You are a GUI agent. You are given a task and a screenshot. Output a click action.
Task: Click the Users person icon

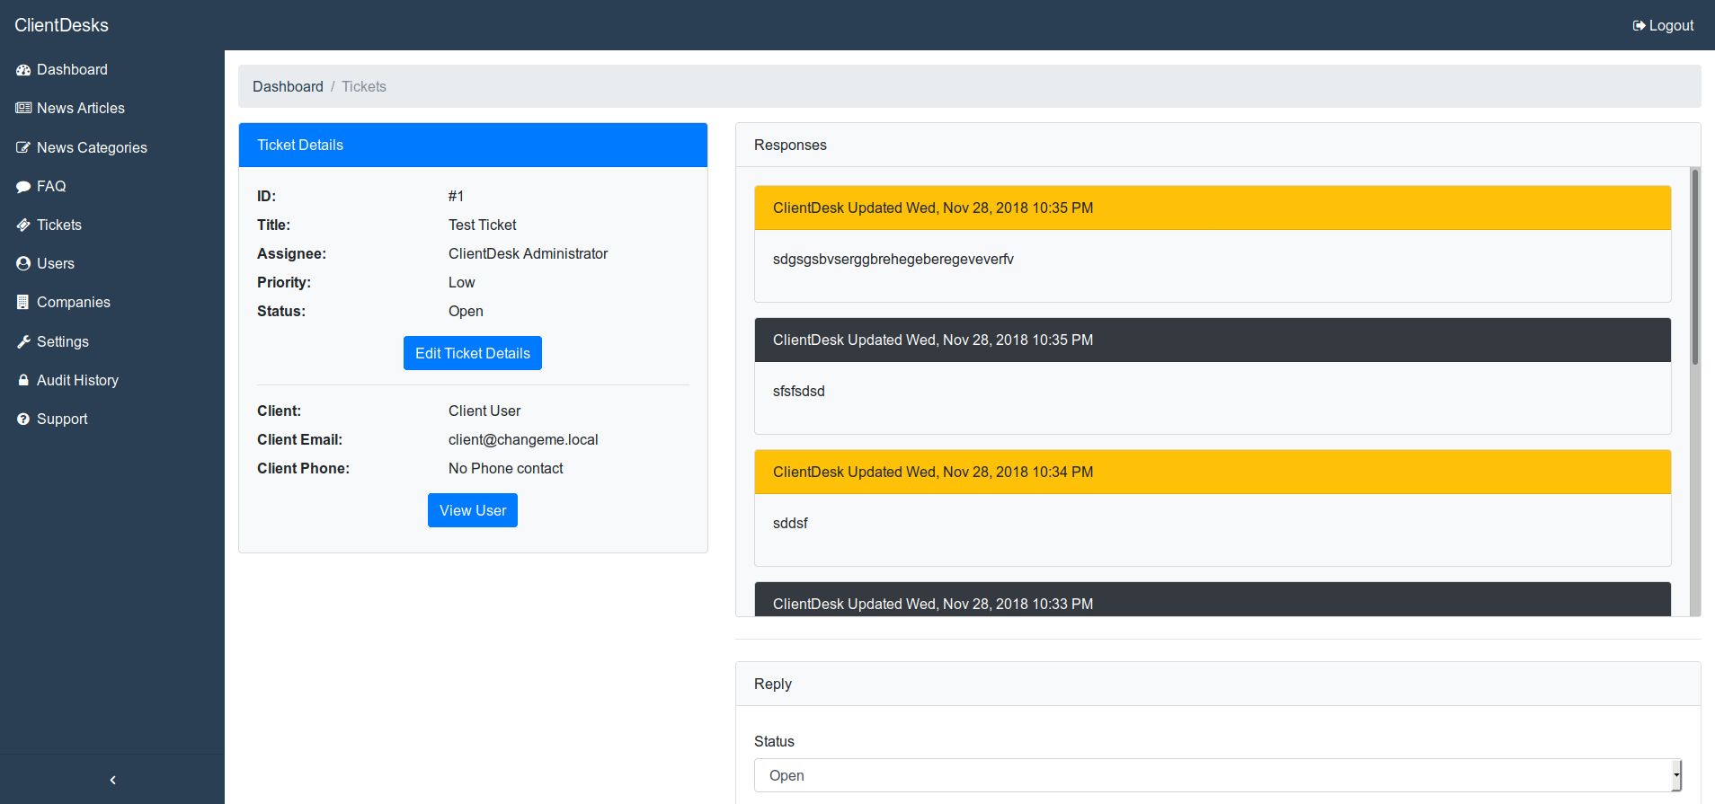pos(23,264)
